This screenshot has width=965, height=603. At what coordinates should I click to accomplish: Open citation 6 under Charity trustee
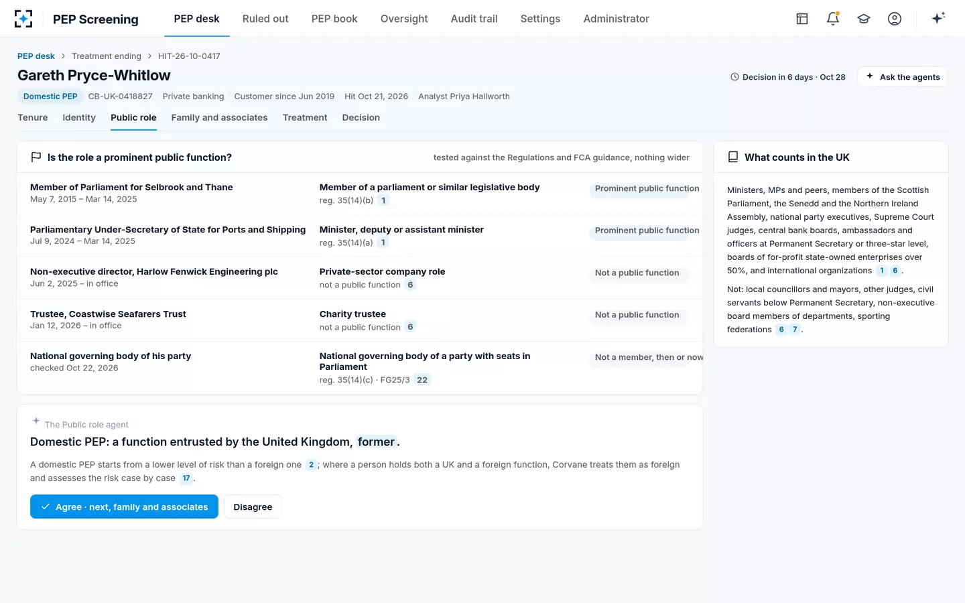(410, 327)
